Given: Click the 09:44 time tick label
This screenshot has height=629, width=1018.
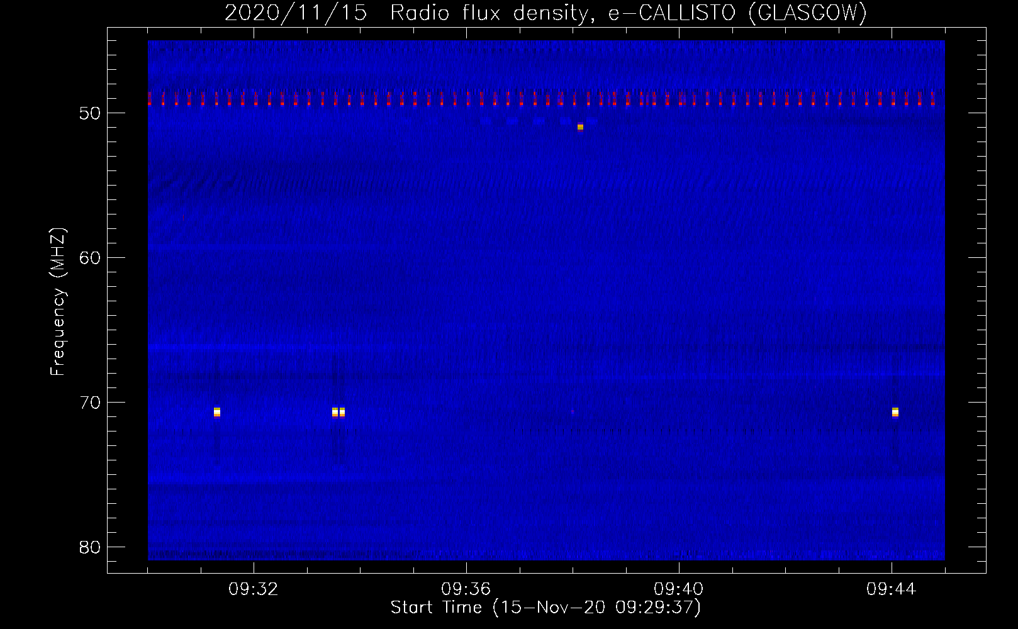Looking at the screenshot, I should [x=892, y=589].
